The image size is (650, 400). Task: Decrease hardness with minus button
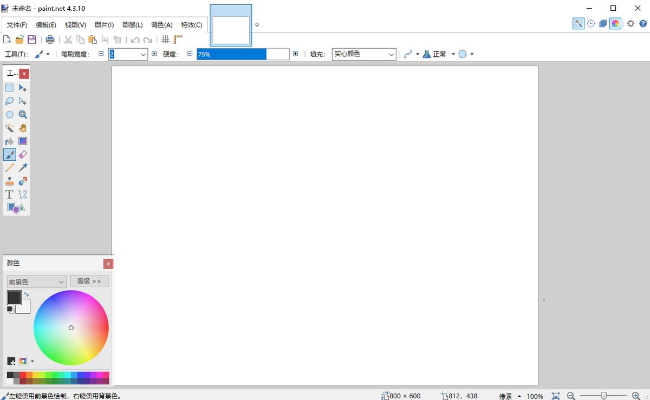pos(190,54)
